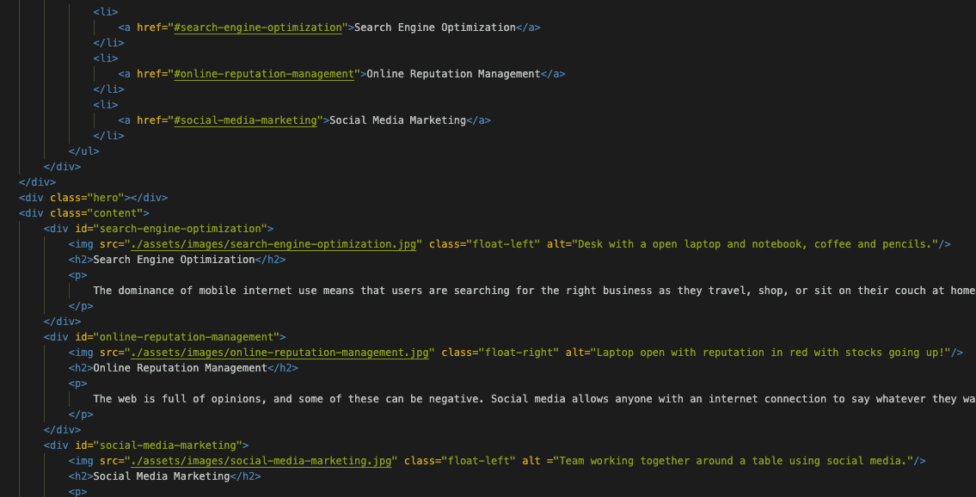Click the anchor text Social Media Marketing
The width and height of the screenshot is (976, 497).
point(400,120)
